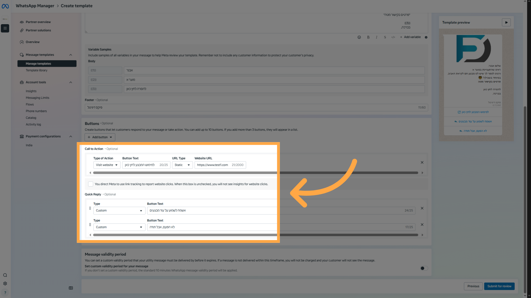Open Messaging Limits in sidebar
Viewport: 531px width, 298px height.
click(37, 98)
